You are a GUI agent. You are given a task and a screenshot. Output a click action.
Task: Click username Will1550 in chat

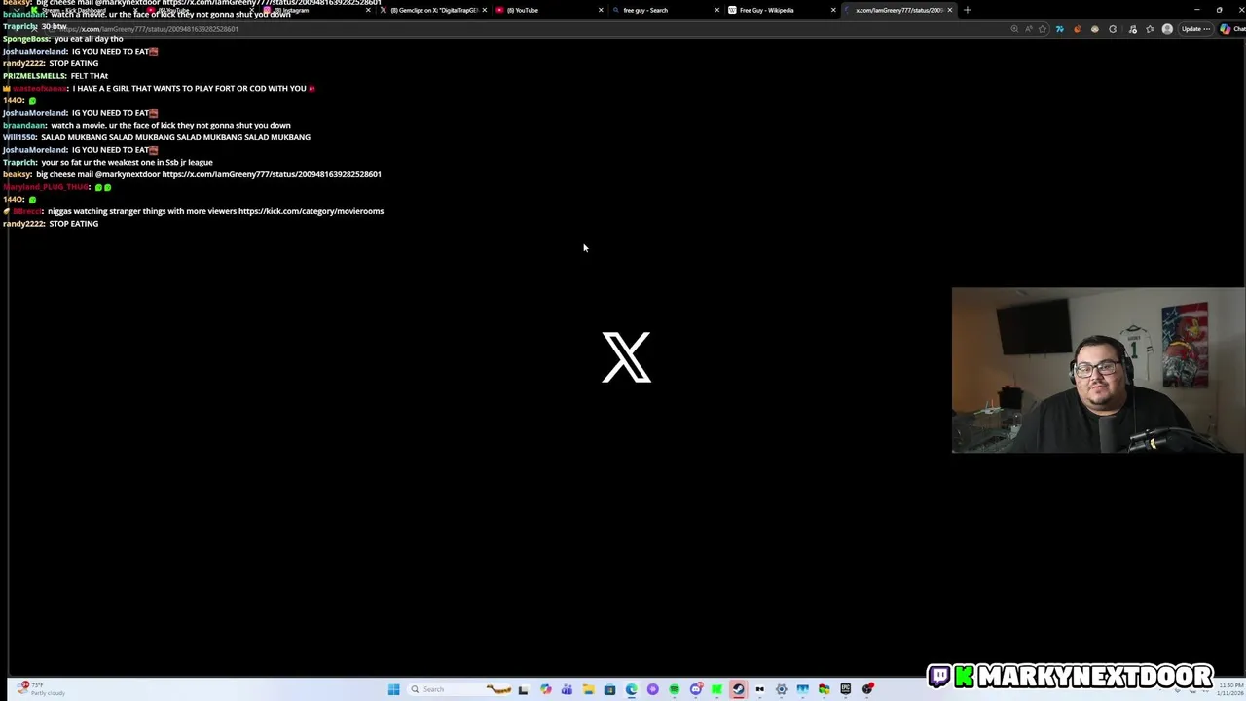click(x=18, y=137)
